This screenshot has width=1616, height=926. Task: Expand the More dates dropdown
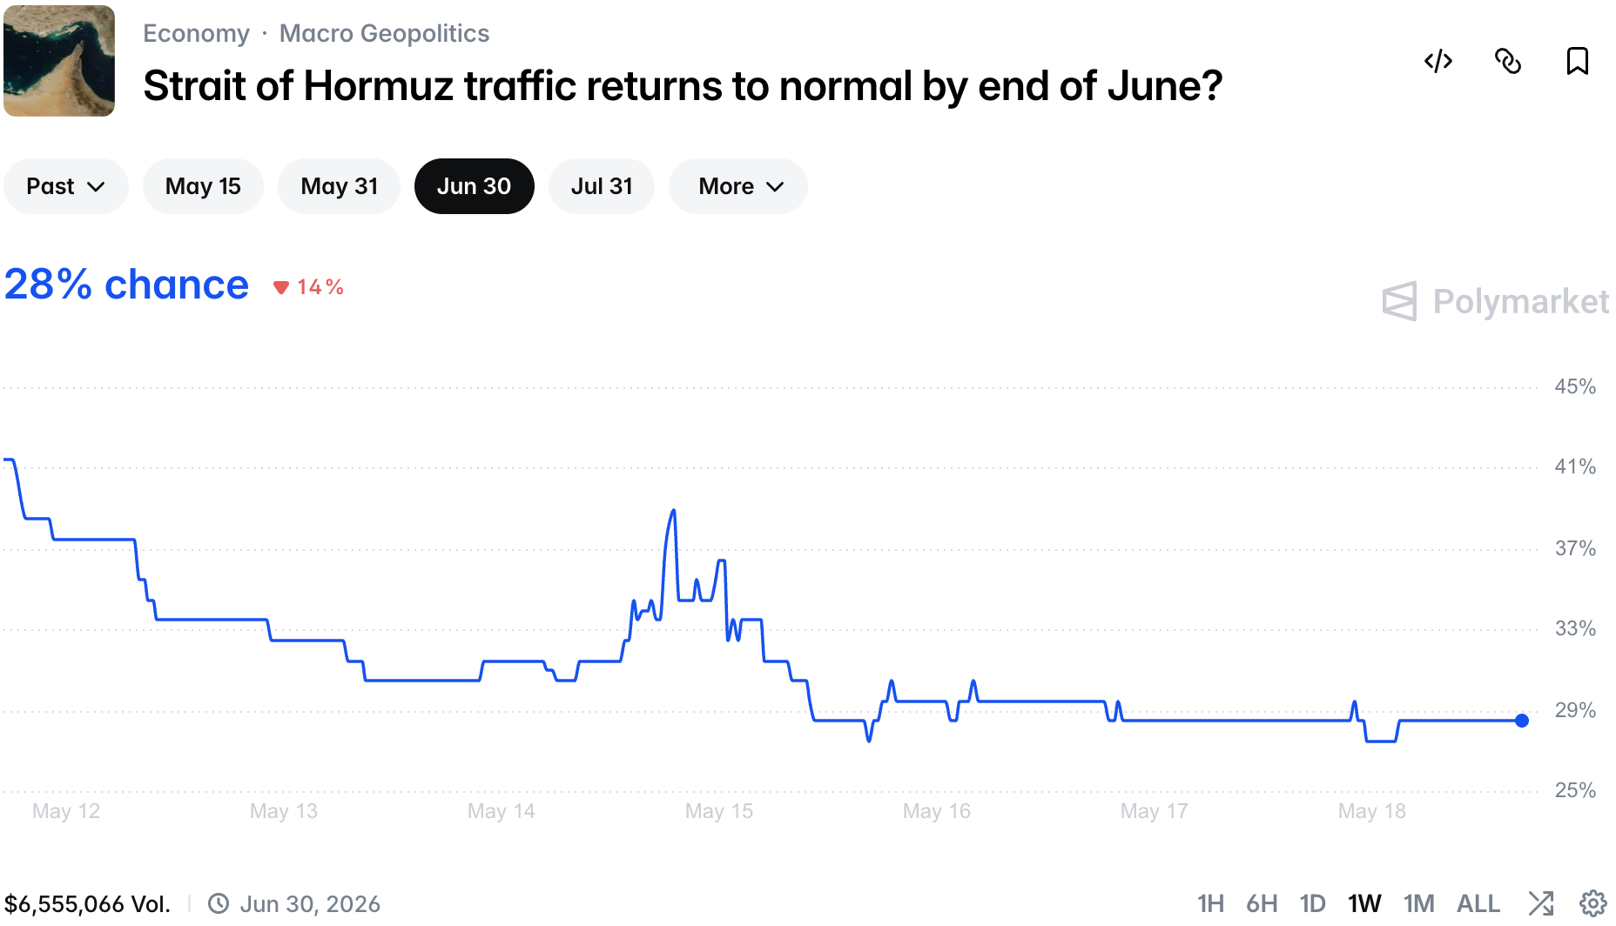coord(738,186)
